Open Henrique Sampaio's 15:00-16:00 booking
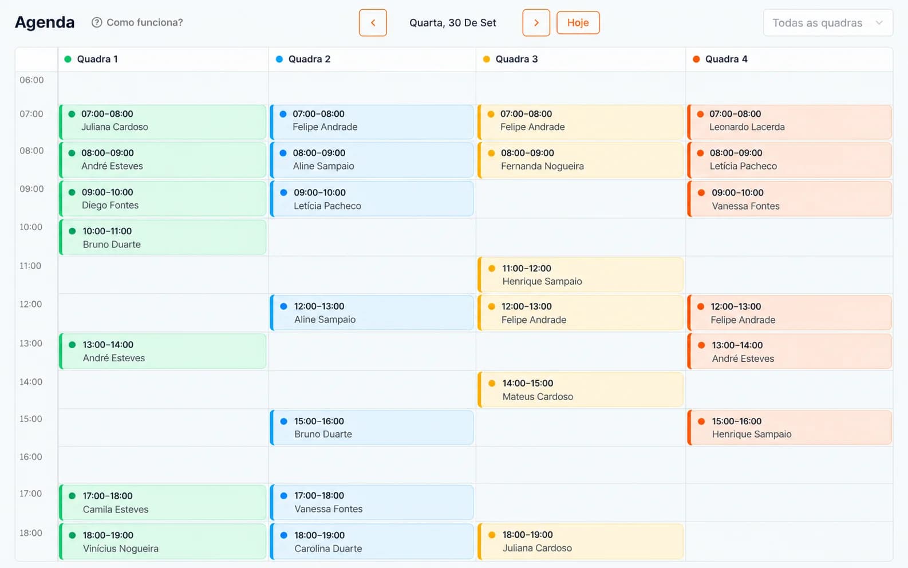Screen dimensions: 908x568 pyautogui.click(x=789, y=427)
